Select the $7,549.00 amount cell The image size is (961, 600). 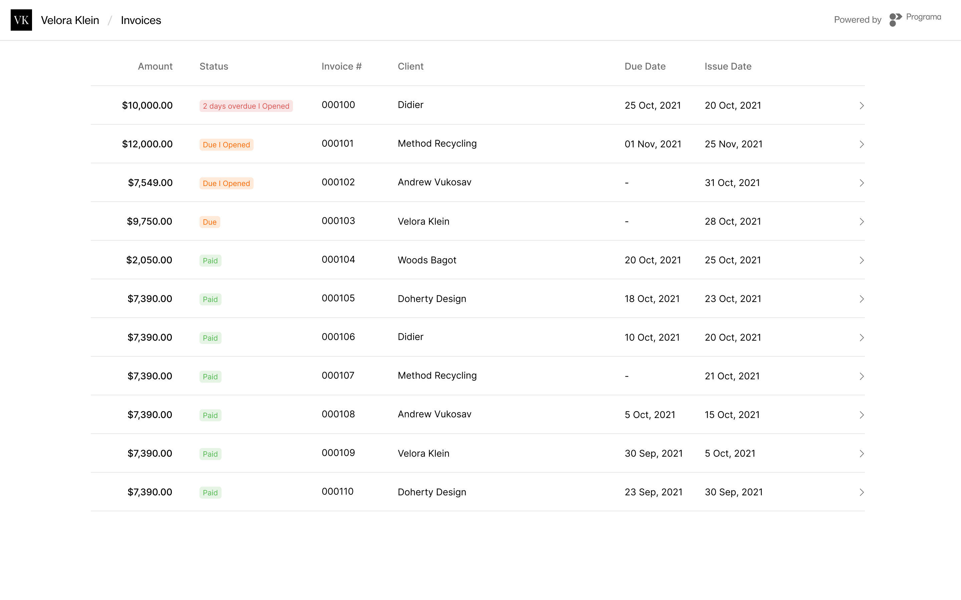pyautogui.click(x=150, y=183)
